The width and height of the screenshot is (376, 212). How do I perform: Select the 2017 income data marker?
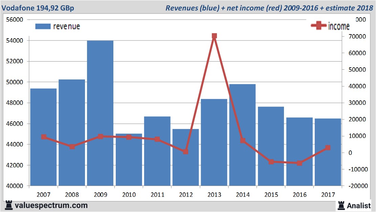328,148
